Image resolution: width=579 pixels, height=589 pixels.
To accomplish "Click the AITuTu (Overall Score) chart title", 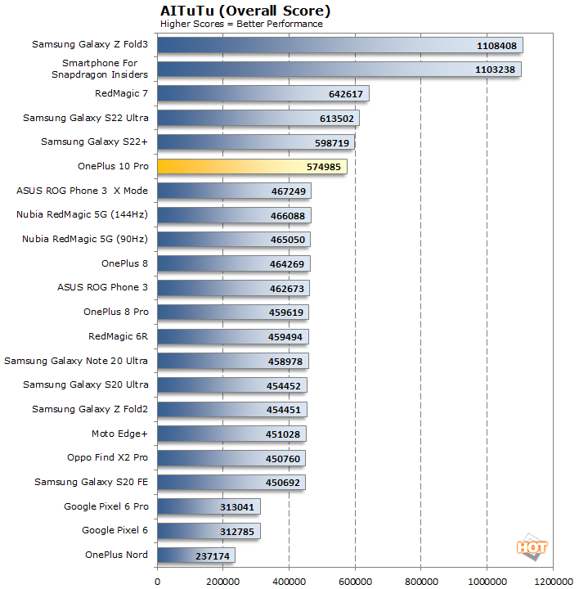I will click(x=245, y=11).
